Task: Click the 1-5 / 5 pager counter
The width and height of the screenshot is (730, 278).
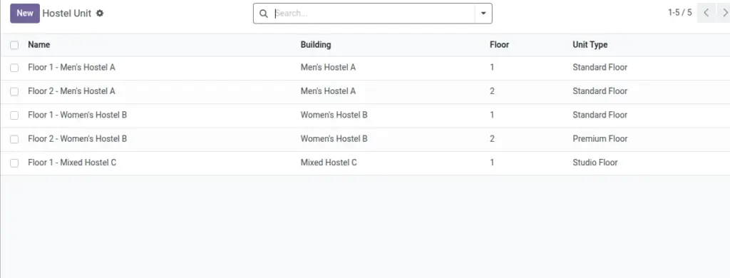Action: (x=679, y=13)
